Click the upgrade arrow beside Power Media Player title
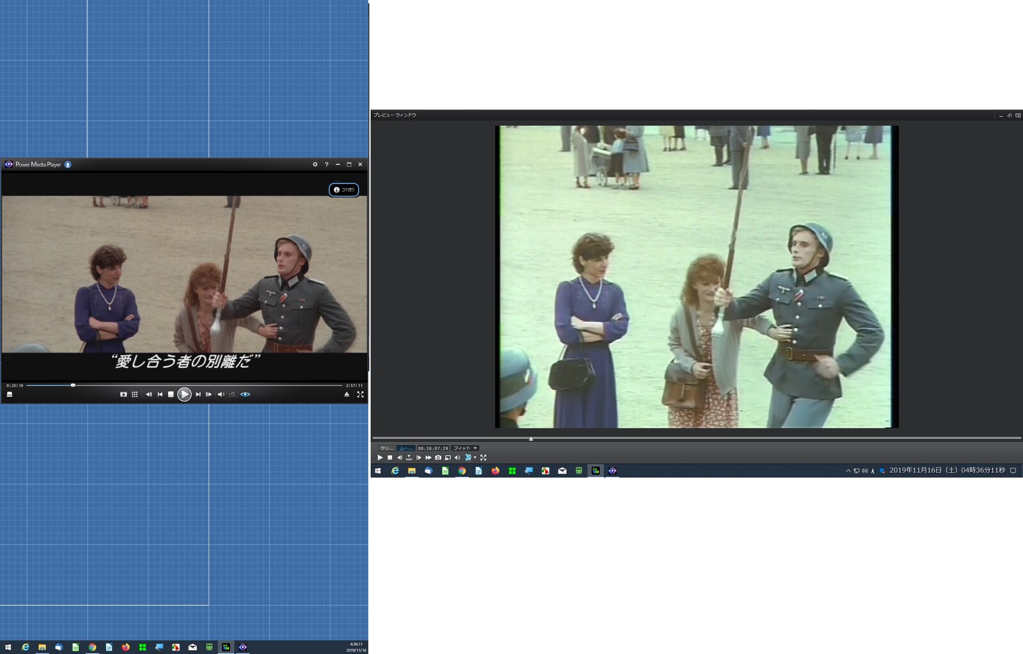The image size is (1023, 654). [x=68, y=164]
